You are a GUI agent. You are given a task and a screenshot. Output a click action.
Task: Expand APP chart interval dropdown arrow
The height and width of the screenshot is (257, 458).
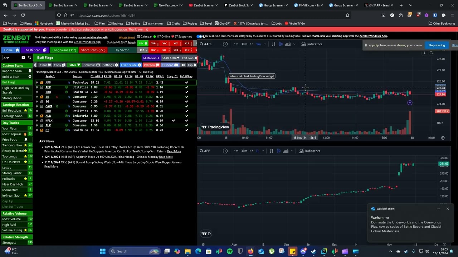tap(263, 151)
